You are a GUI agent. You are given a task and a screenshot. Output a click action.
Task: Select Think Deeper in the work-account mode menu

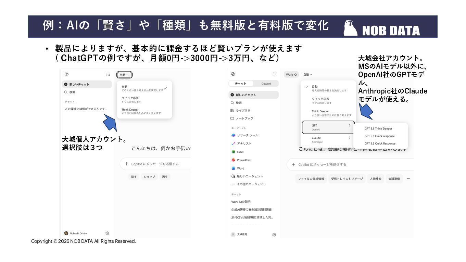[328, 113]
